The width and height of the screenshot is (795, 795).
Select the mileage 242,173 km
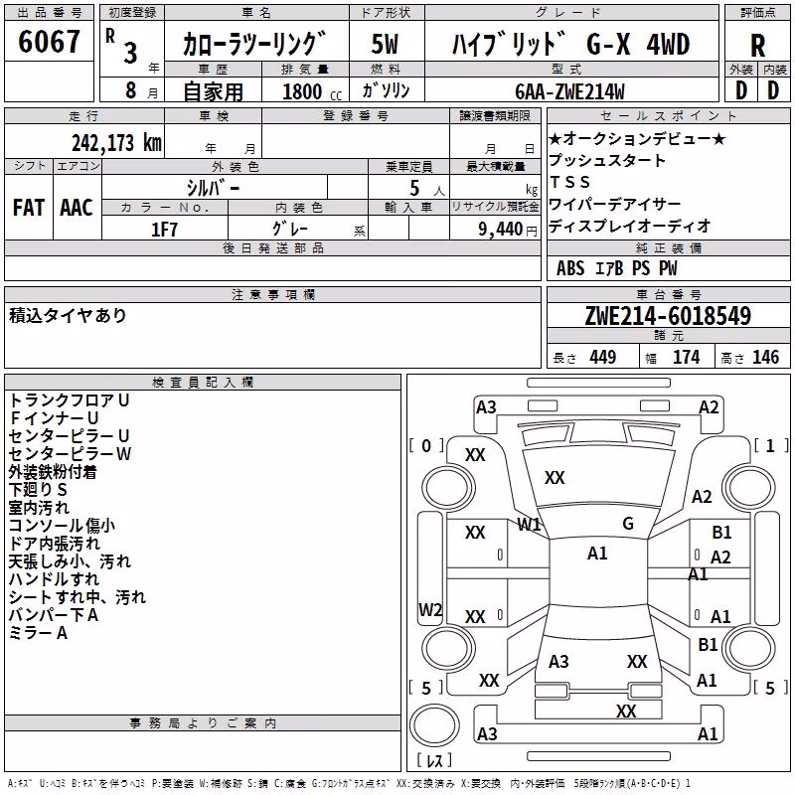click(116, 143)
